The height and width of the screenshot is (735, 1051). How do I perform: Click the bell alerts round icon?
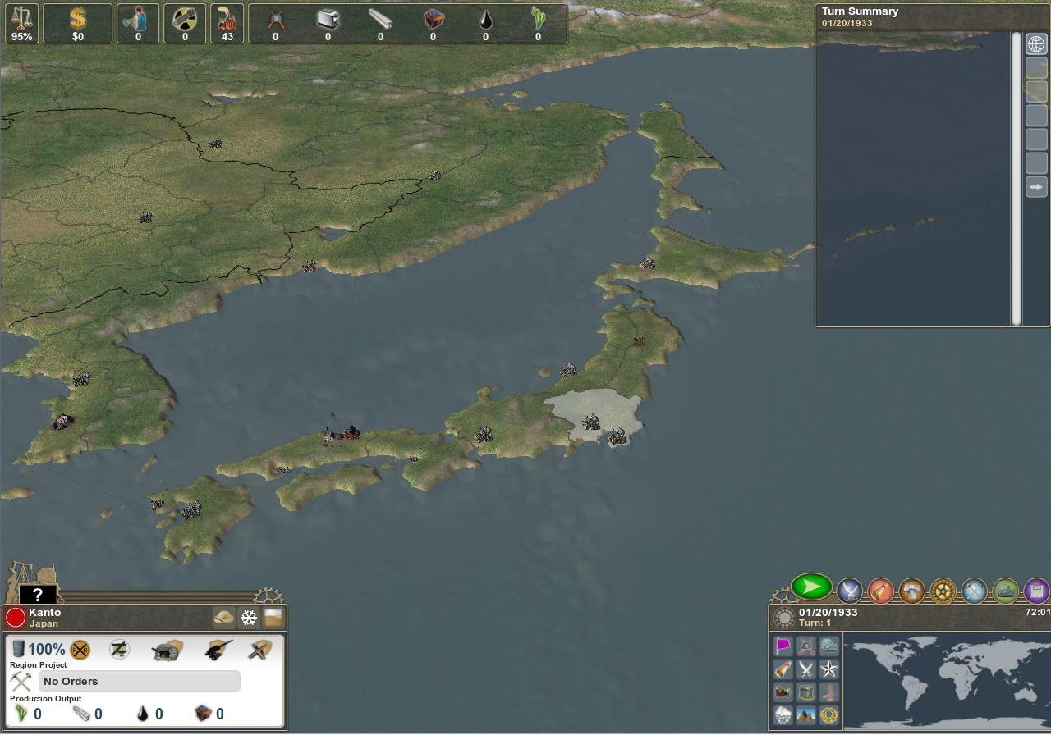(880, 591)
